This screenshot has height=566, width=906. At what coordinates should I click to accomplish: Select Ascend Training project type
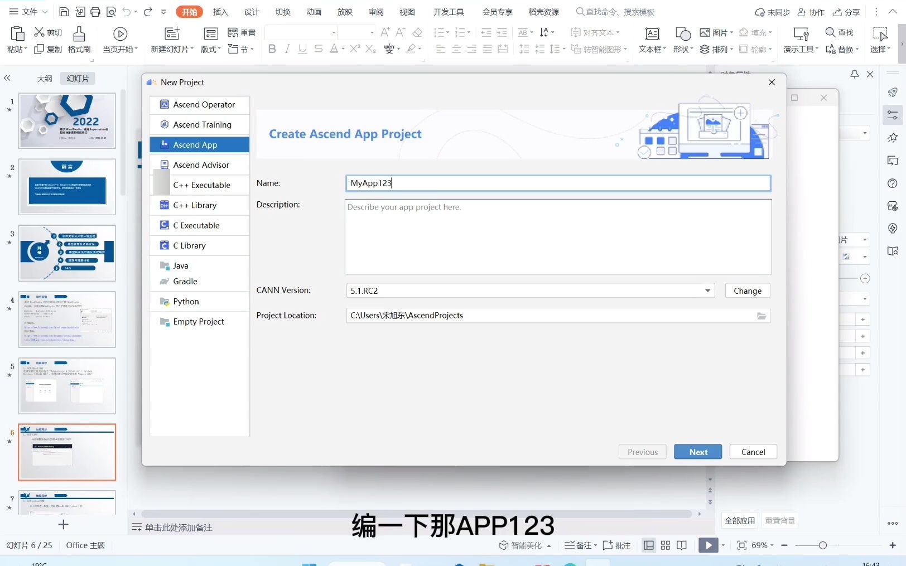click(x=199, y=124)
